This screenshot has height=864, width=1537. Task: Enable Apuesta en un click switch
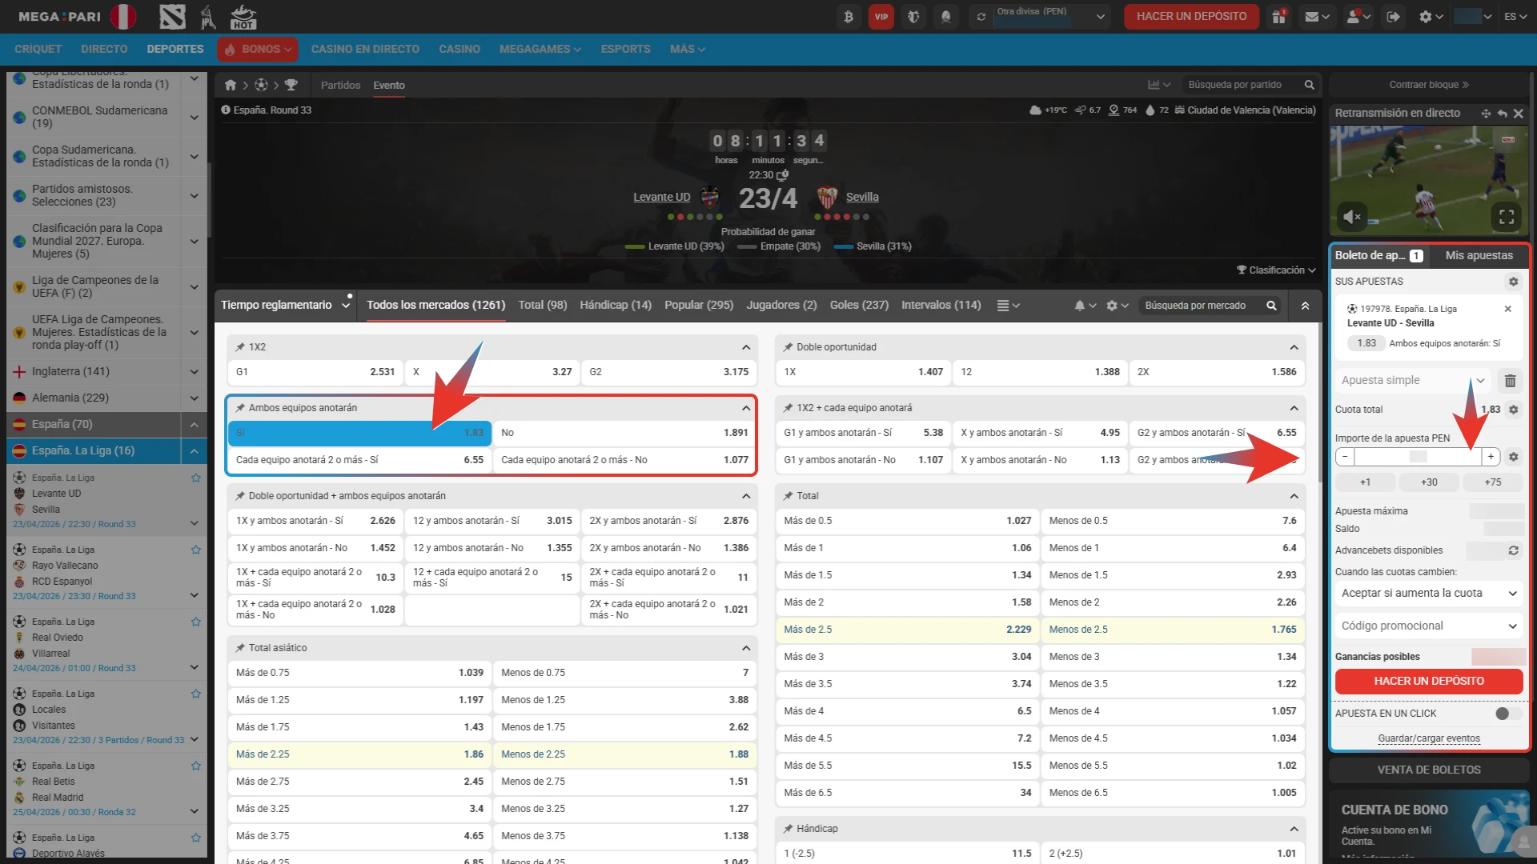pyautogui.click(x=1508, y=713)
